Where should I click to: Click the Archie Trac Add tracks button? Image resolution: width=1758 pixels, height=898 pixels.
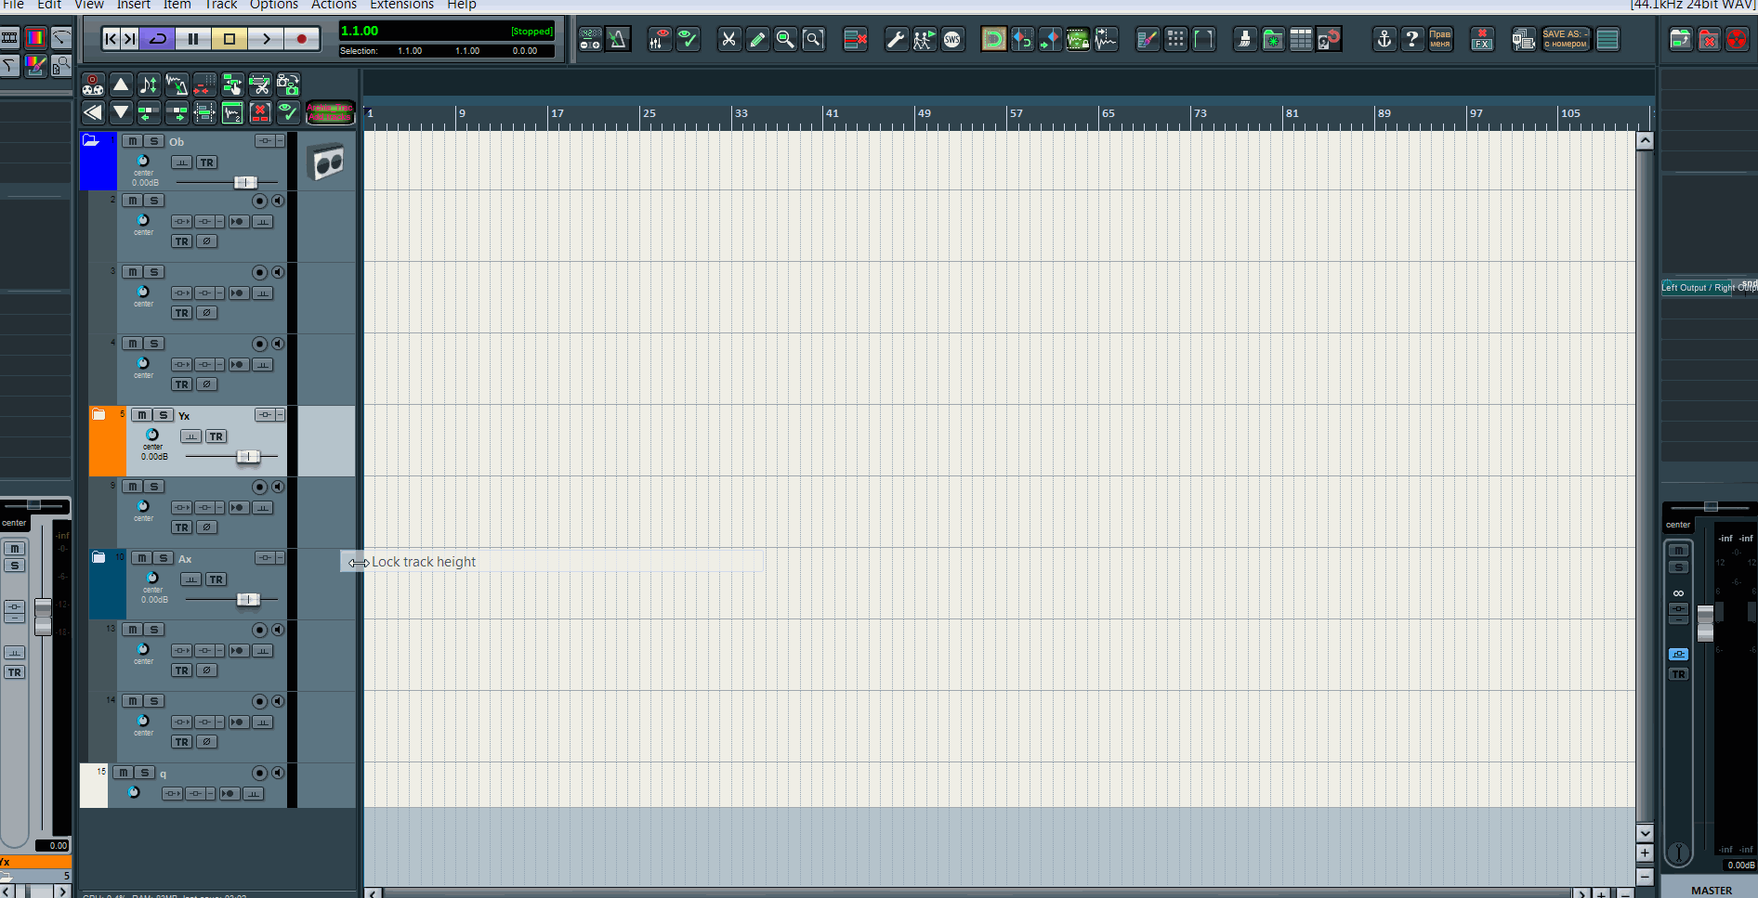click(330, 113)
